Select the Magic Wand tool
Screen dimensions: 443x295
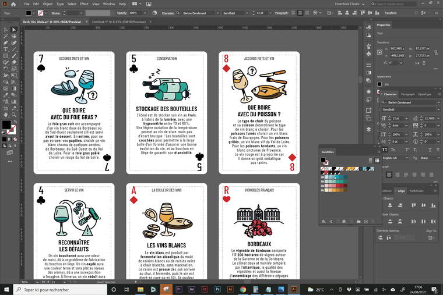[6, 36]
